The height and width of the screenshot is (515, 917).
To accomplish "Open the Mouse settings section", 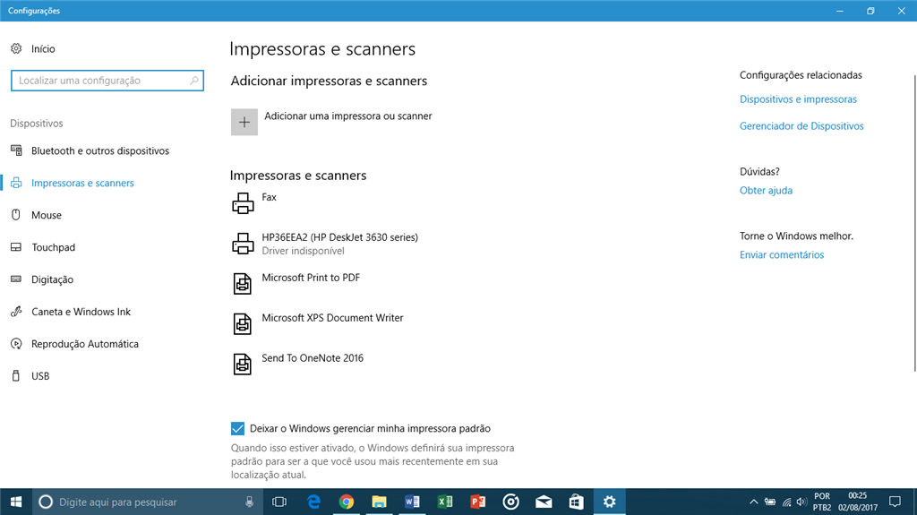I will 47,215.
